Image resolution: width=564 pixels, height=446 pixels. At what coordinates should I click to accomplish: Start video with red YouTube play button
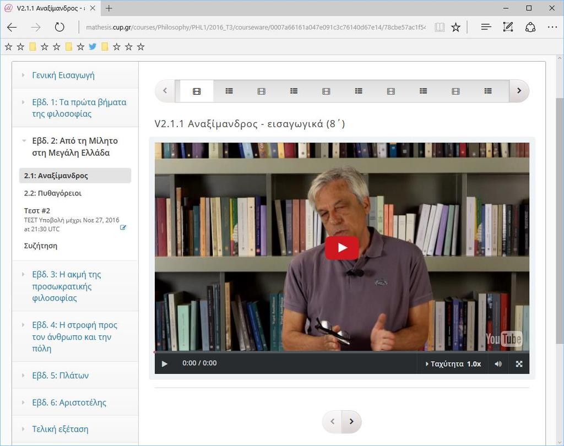click(x=341, y=248)
